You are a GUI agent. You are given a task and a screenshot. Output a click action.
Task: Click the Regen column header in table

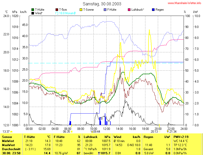(148, 137)
